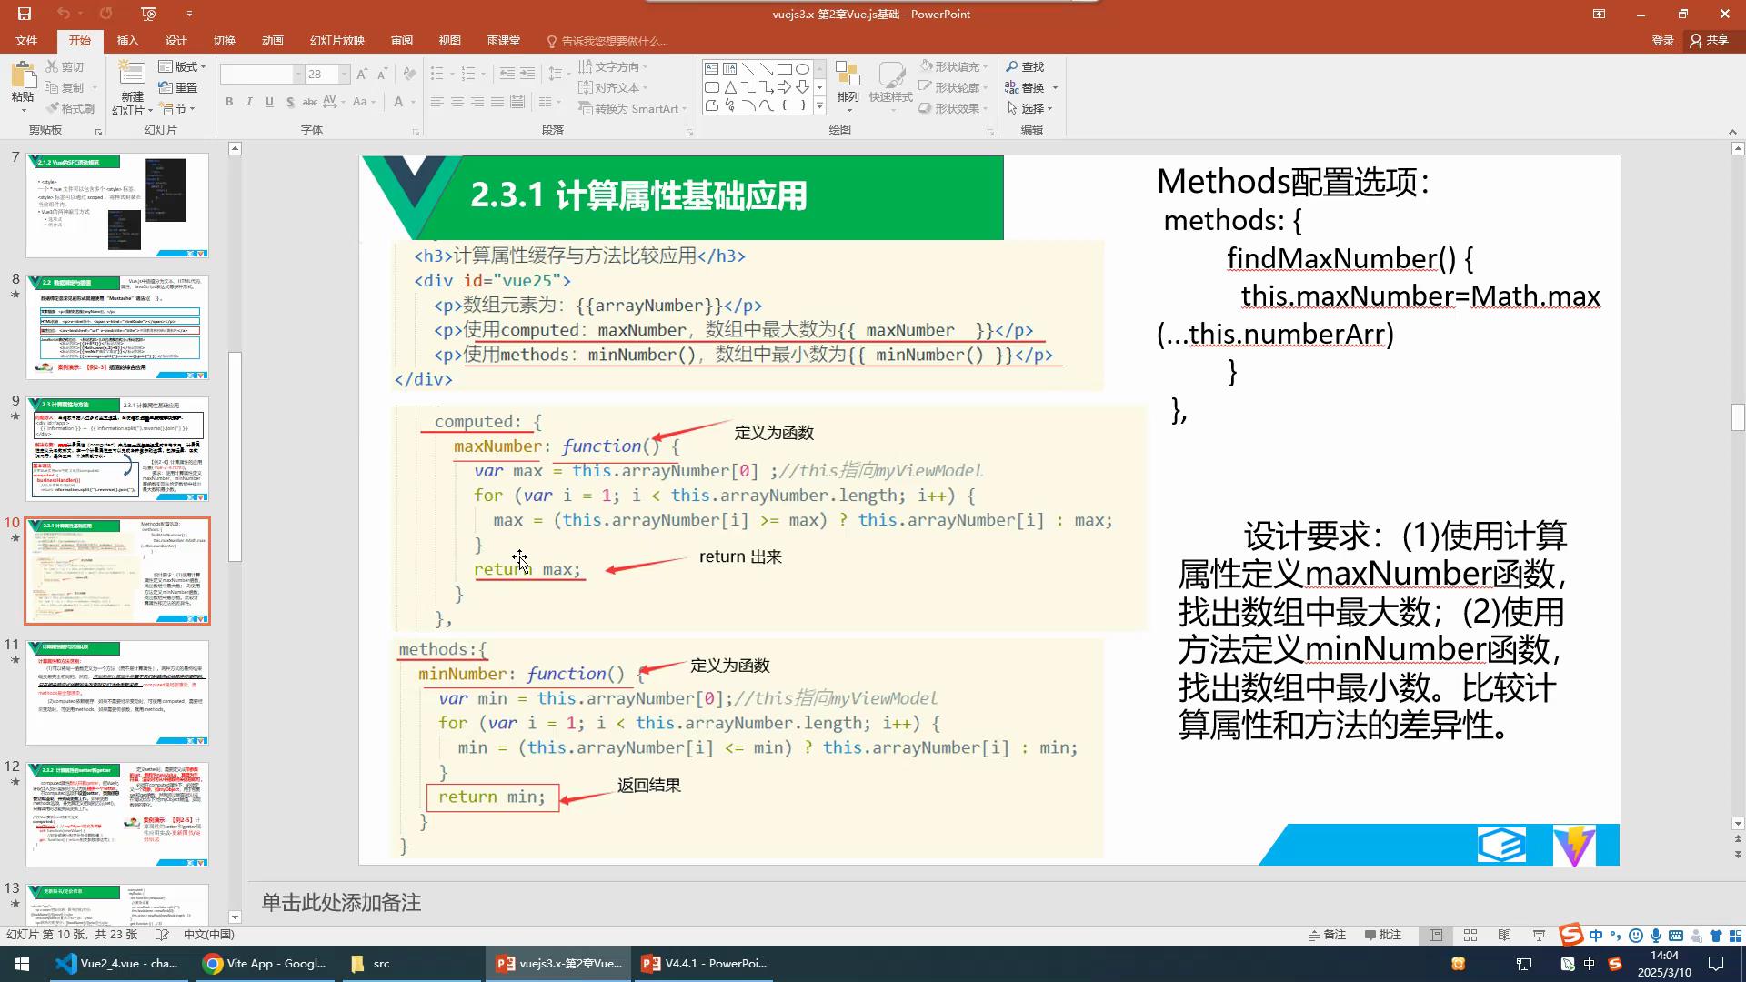Toggle normal view in the status bar

click(1436, 935)
